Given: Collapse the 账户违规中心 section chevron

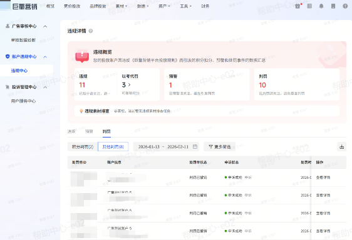Looking at the screenshot, I should coord(45,57).
